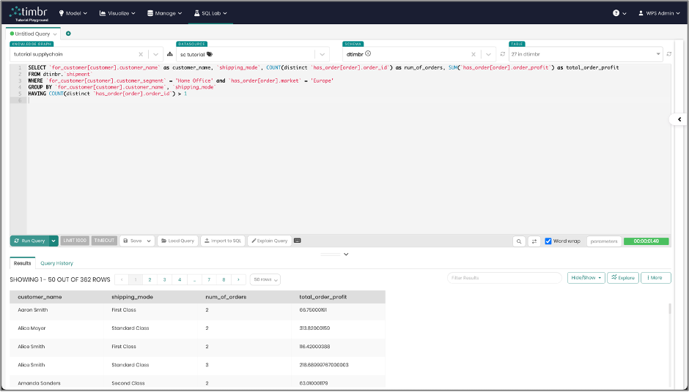
Task: Click the Explore button
Action: (622, 278)
